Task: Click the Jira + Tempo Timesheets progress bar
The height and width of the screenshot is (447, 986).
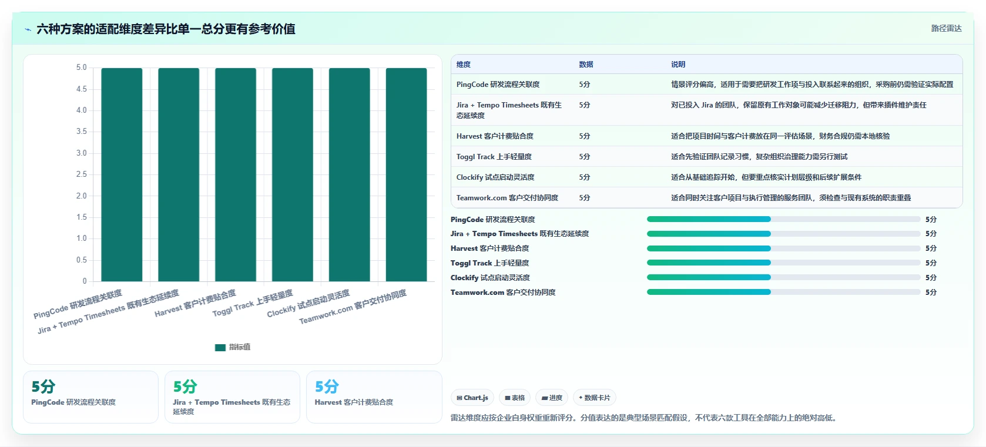Action: 783,234
